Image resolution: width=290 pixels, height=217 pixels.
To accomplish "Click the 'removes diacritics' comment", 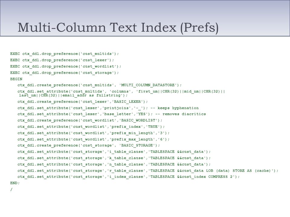I will point(181,114).
